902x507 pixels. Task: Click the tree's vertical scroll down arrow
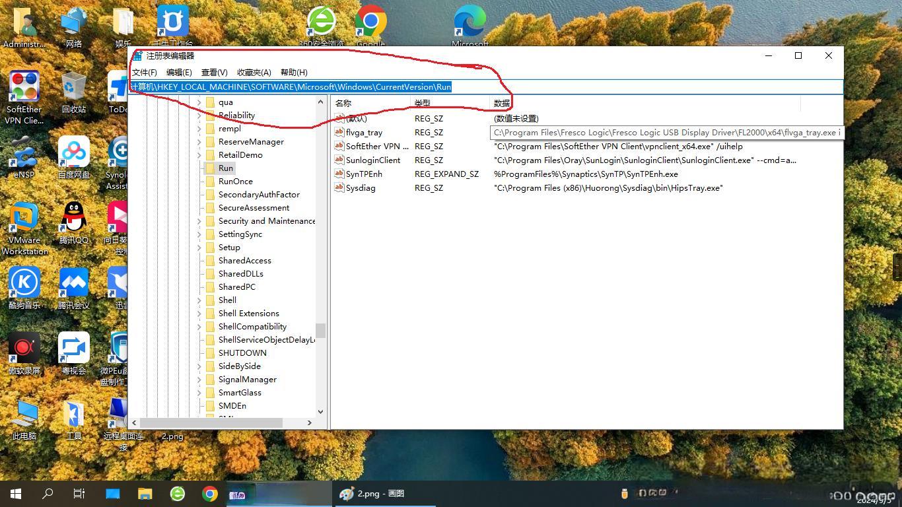coord(320,411)
